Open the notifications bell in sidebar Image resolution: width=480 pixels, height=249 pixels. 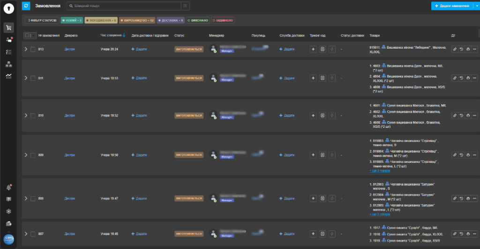tap(8, 187)
